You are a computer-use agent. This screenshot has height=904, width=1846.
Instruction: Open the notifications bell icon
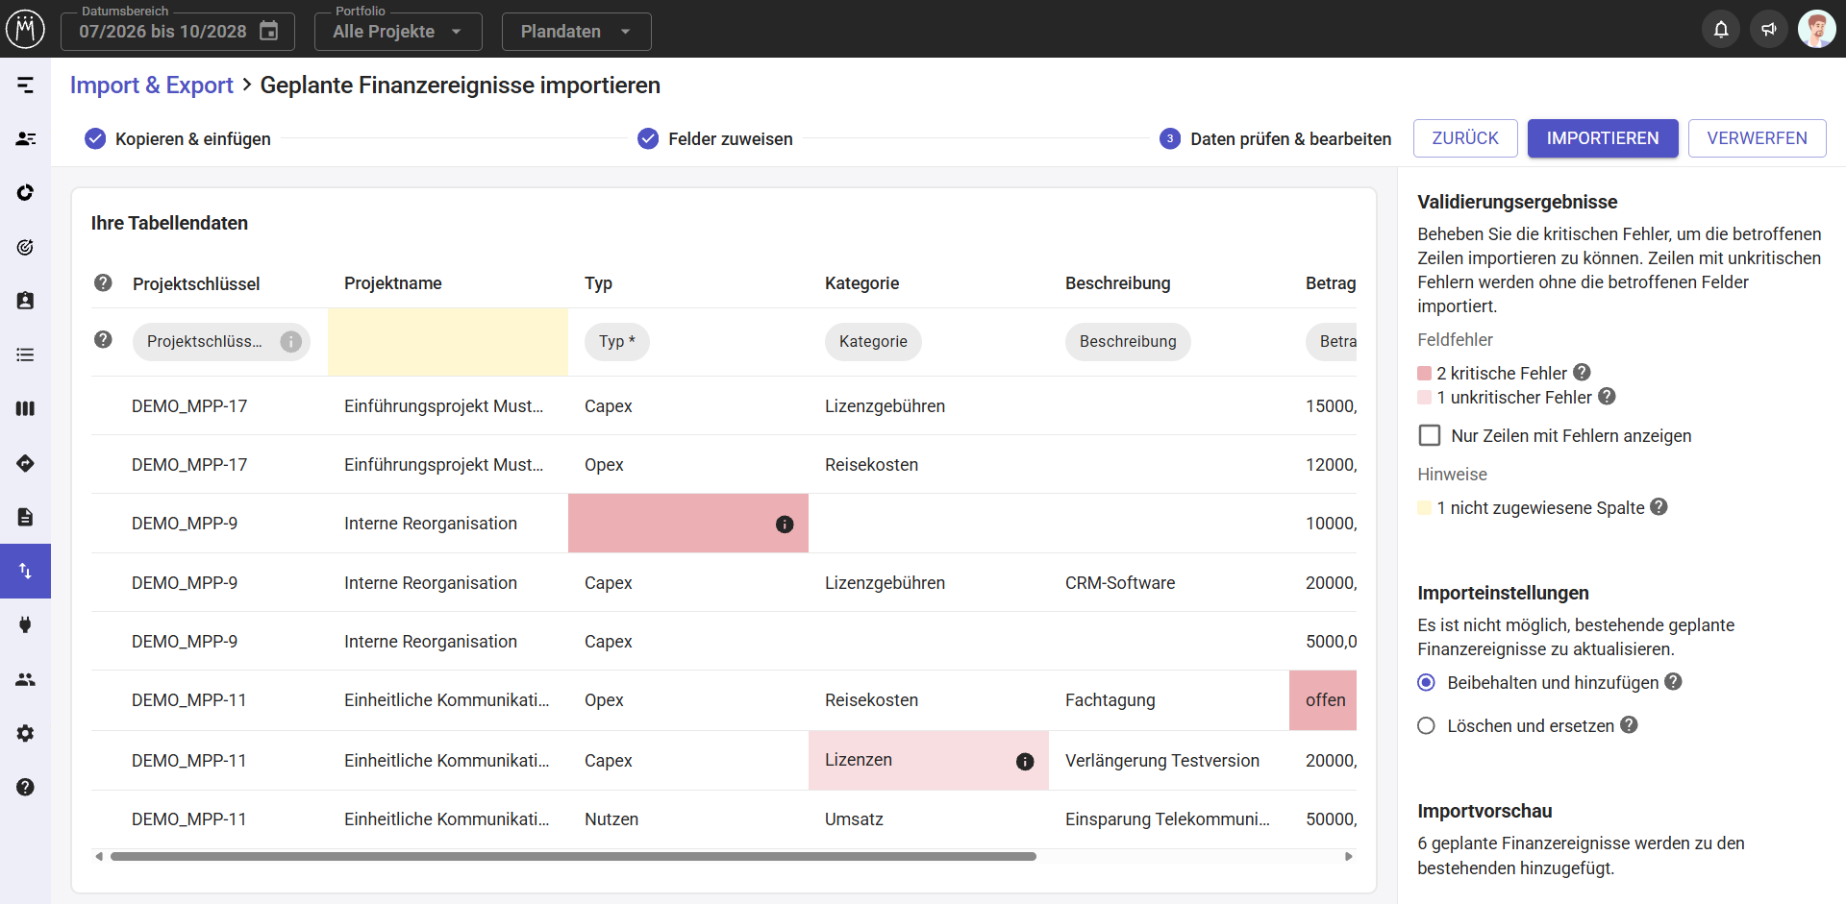tap(1721, 30)
